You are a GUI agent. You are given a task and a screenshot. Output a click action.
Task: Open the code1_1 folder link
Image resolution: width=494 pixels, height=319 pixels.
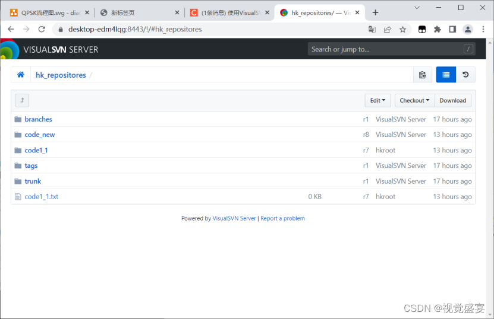(x=36, y=150)
